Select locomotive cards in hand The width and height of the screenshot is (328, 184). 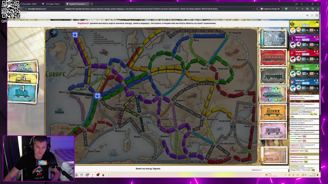coord(23,66)
